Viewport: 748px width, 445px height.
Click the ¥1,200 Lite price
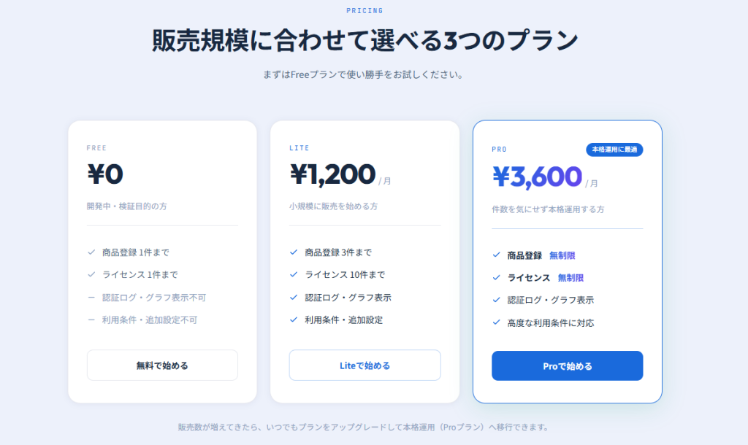click(332, 174)
